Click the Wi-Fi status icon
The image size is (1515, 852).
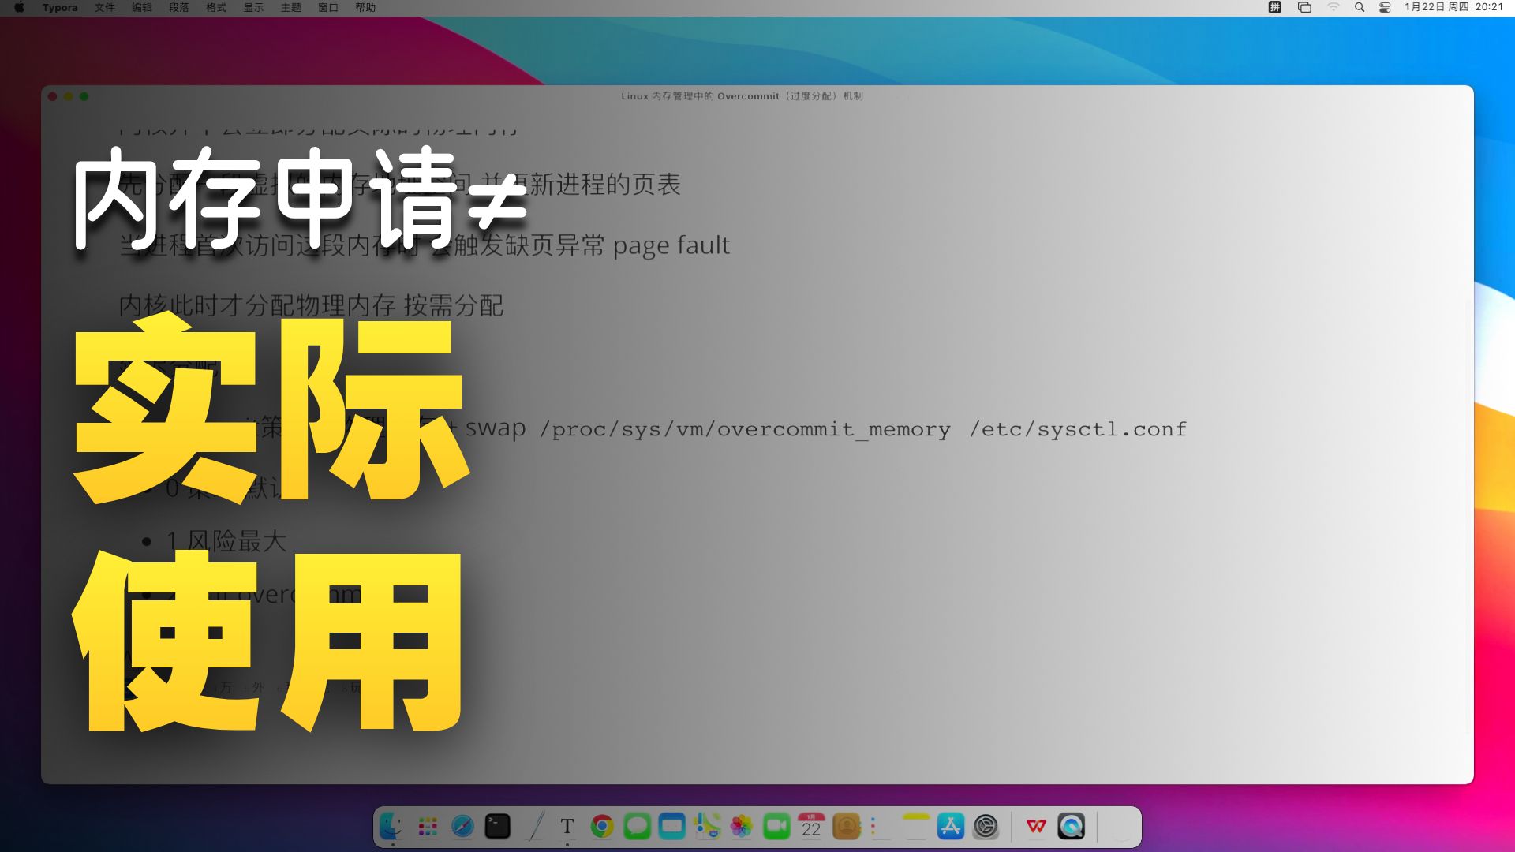pos(1334,7)
